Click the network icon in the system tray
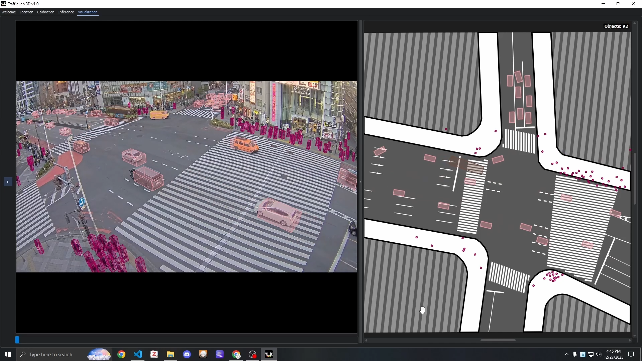Screen dimensions: 642x361 (591, 355)
